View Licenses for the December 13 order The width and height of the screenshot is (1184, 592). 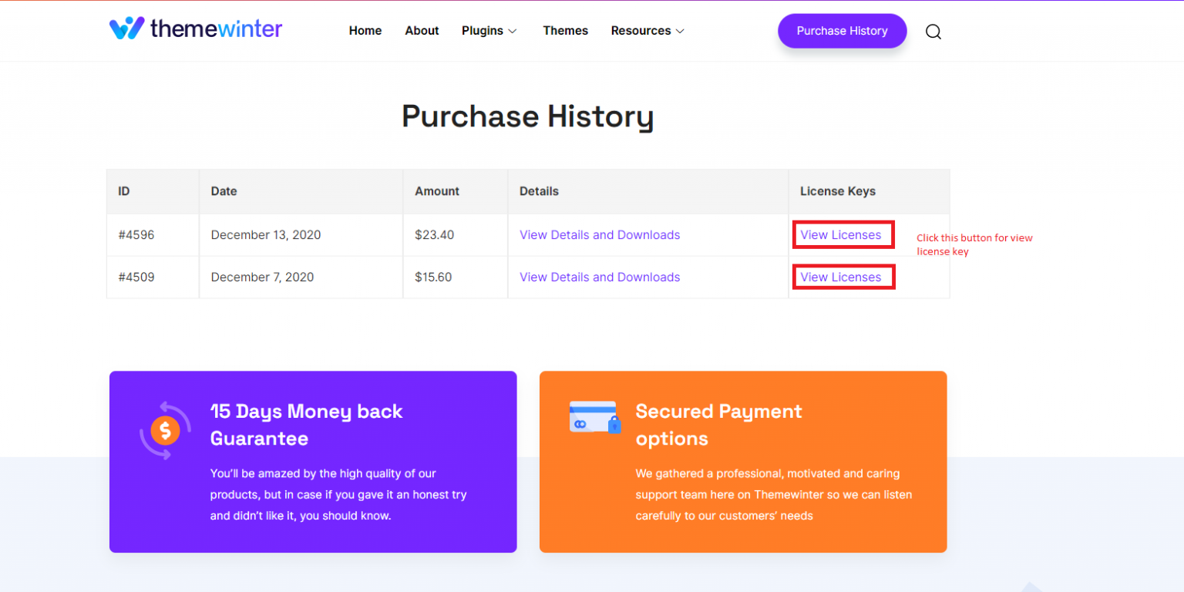(x=840, y=235)
